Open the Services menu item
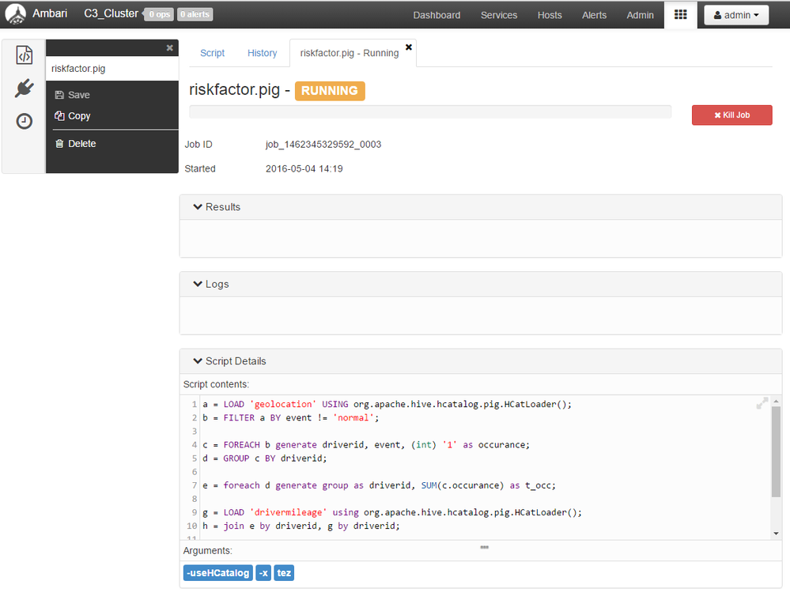The height and width of the screenshot is (596, 790). [x=498, y=15]
